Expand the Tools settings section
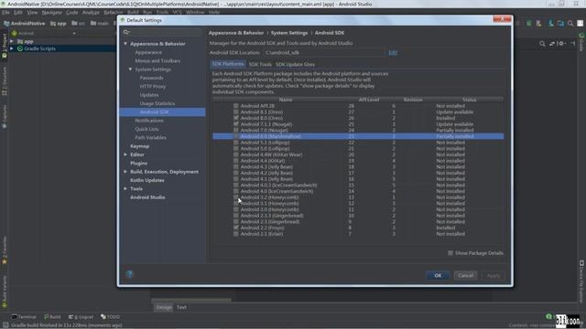 pyautogui.click(x=125, y=189)
